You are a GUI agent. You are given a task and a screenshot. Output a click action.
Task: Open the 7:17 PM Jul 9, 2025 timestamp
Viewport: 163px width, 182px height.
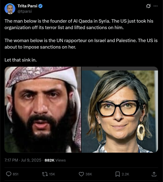pyautogui.click(x=23, y=160)
